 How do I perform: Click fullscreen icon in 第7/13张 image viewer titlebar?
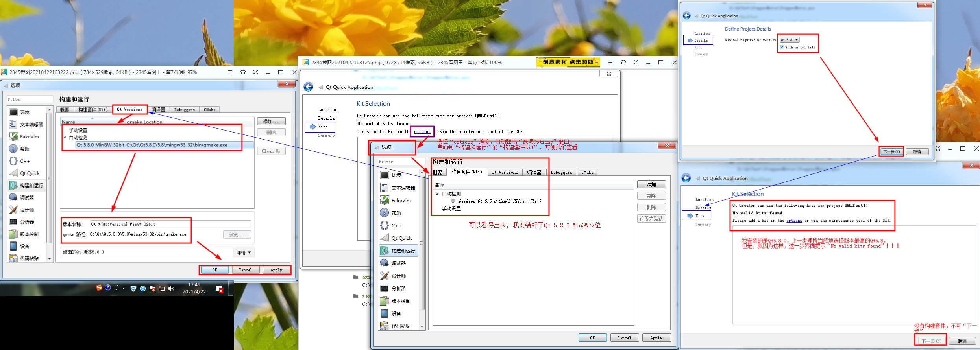click(255, 72)
